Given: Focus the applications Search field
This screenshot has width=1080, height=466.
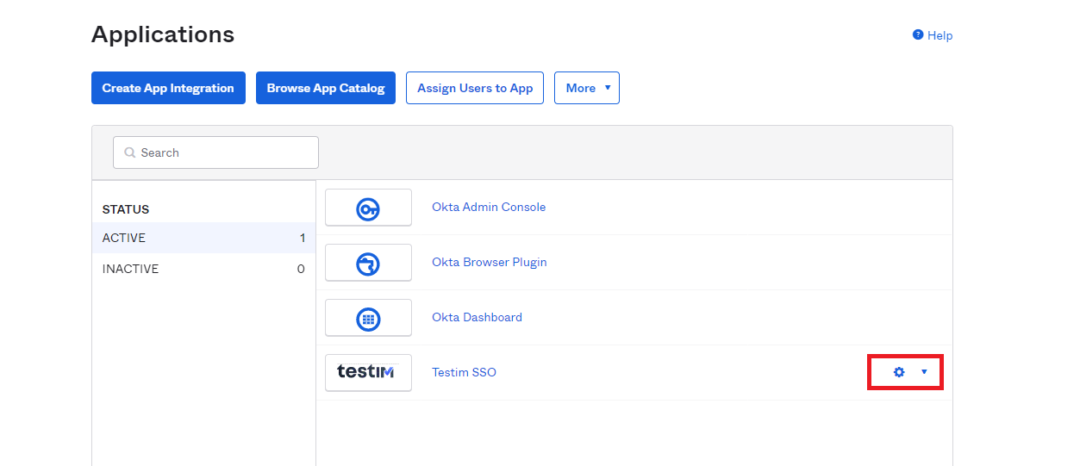Looking at the screenshot, I should (x=224, y=152).
